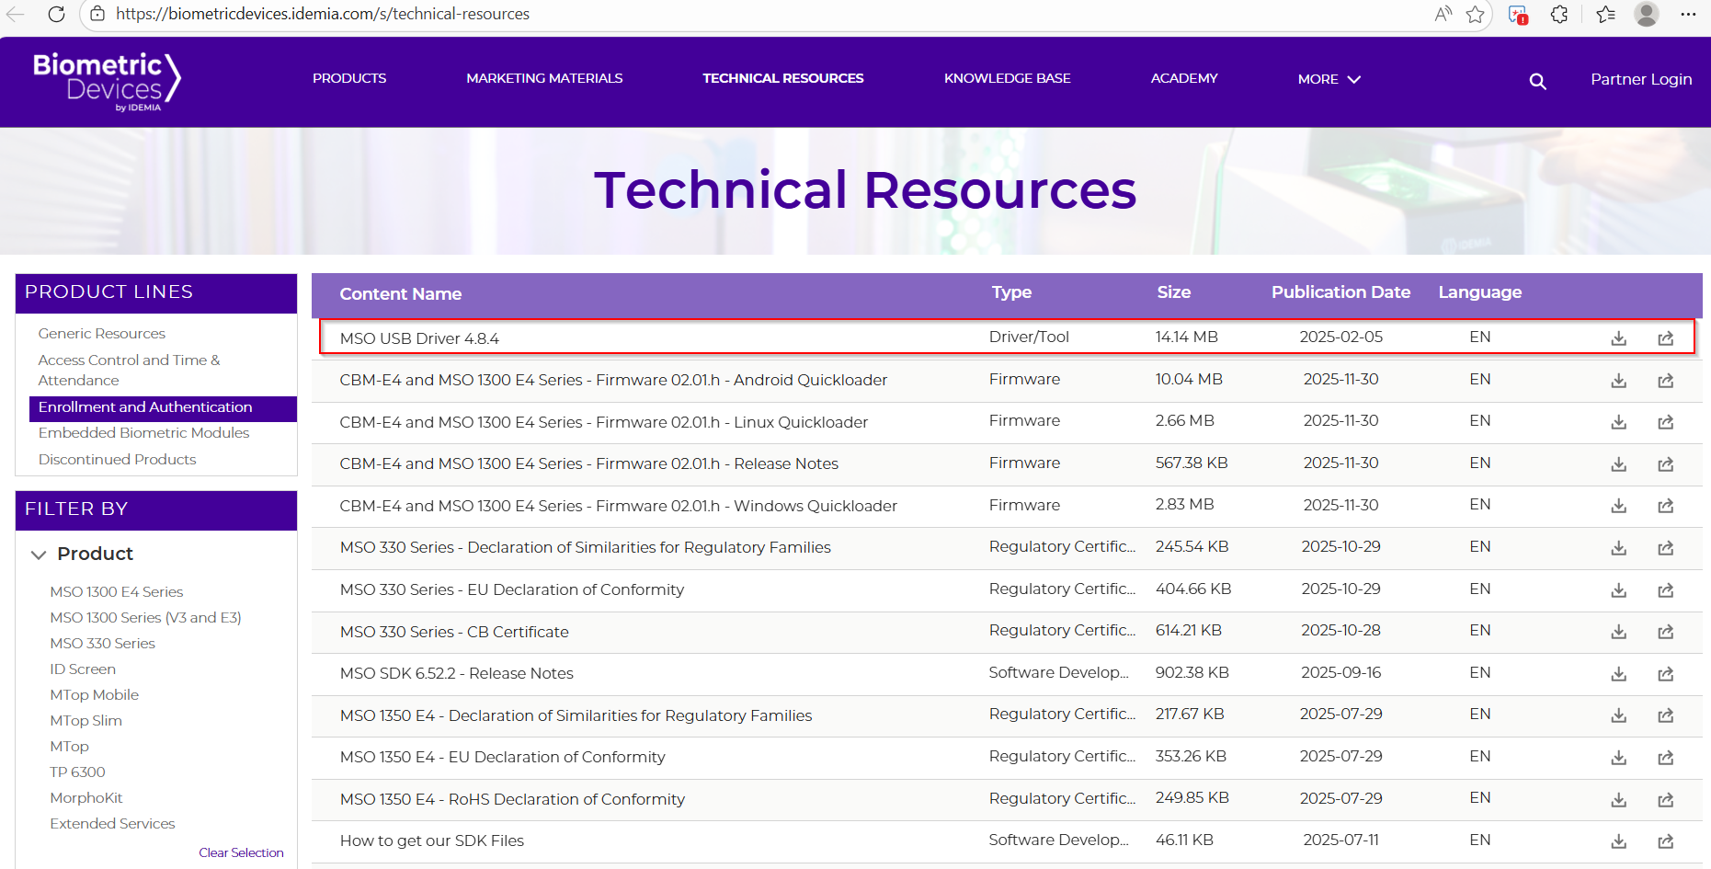Click the browser address bar URL
The image size is (1711, 869).
(323, 14)
